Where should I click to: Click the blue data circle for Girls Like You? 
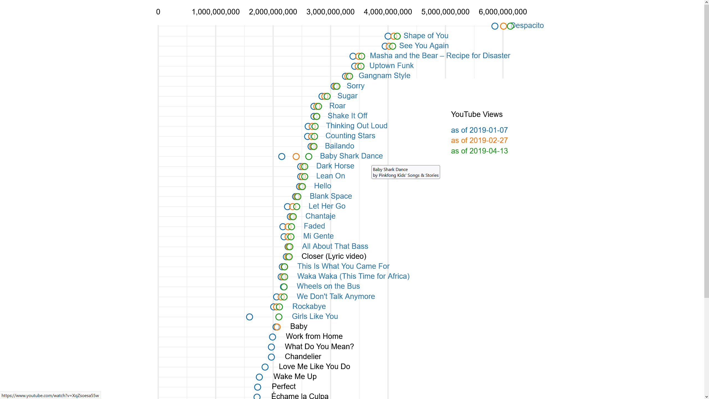click(249, 317)
